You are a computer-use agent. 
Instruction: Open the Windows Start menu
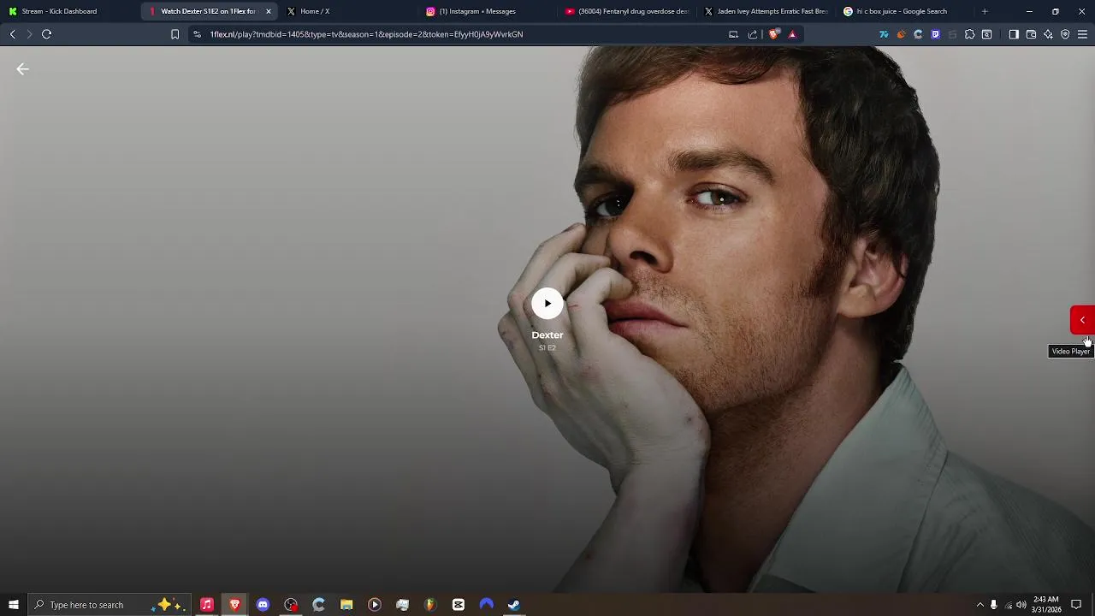(x=14, y=605)
